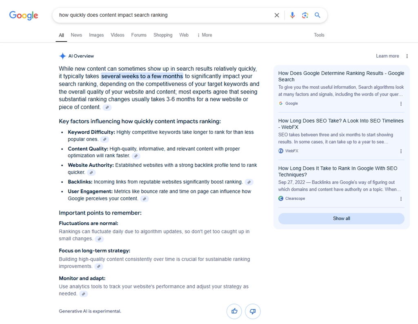
Task: Open the three-dot menu for the Clearscope source card
Action: coord(401,199)
